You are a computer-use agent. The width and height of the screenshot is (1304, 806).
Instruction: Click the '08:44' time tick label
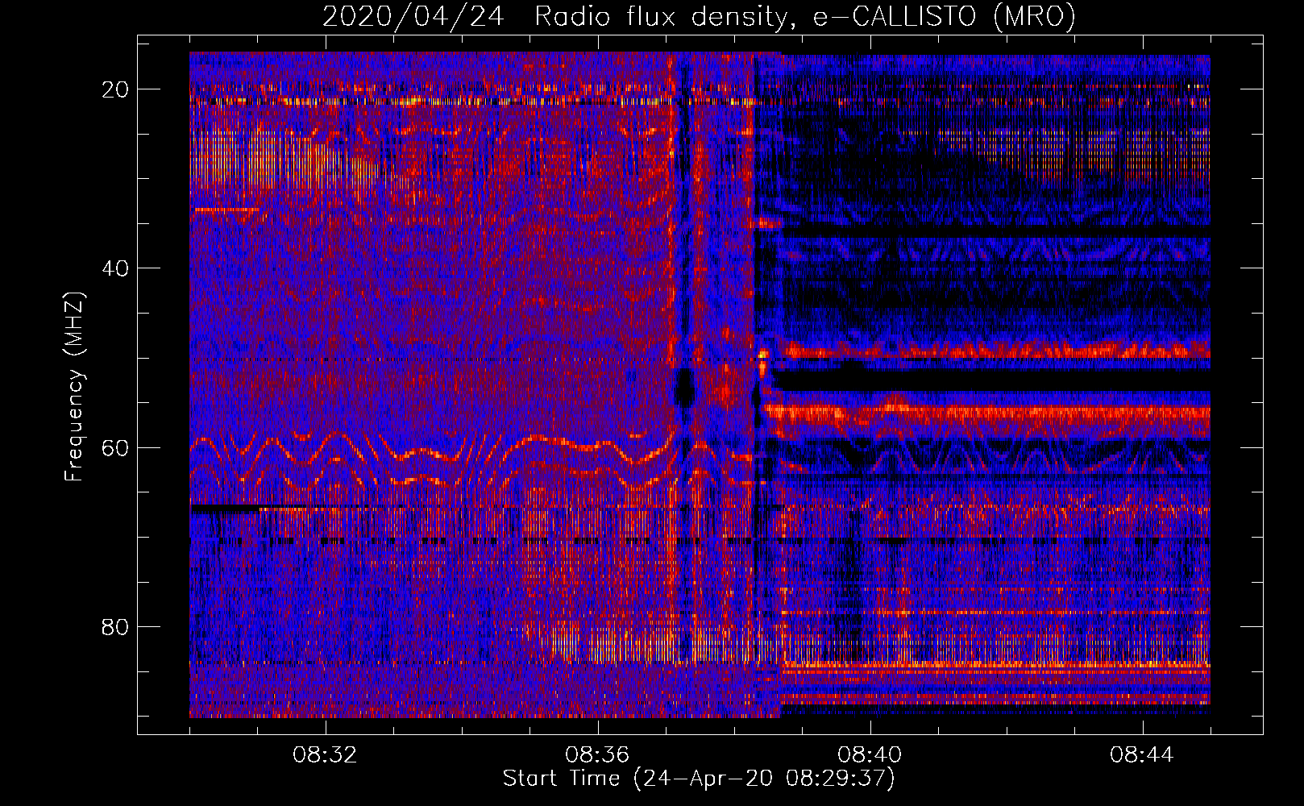click(1142, 755)
